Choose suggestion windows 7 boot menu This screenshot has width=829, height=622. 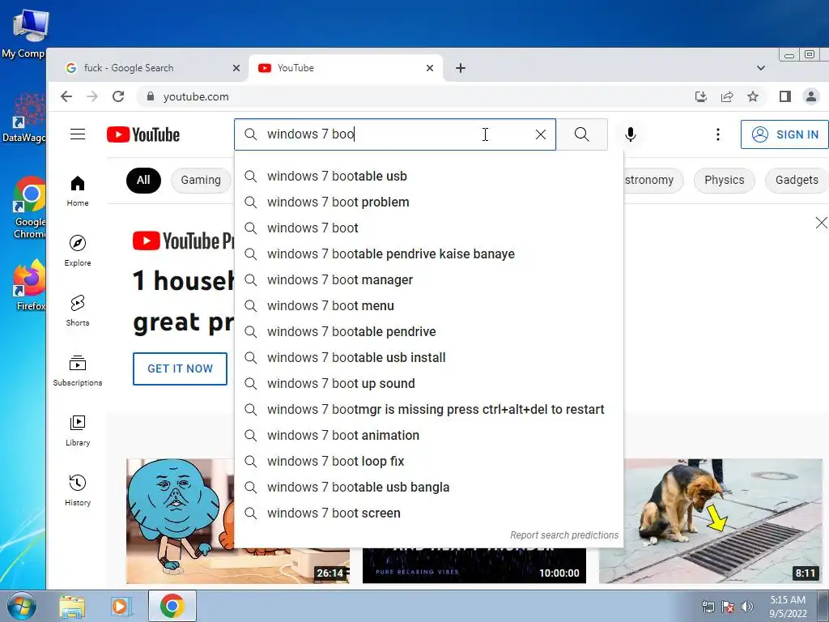(x=429, y=305)
